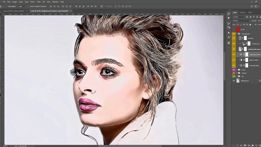261x147 pixels.
Task: Click Create new adjustment layer icon
Action: [x=249, y=145]
